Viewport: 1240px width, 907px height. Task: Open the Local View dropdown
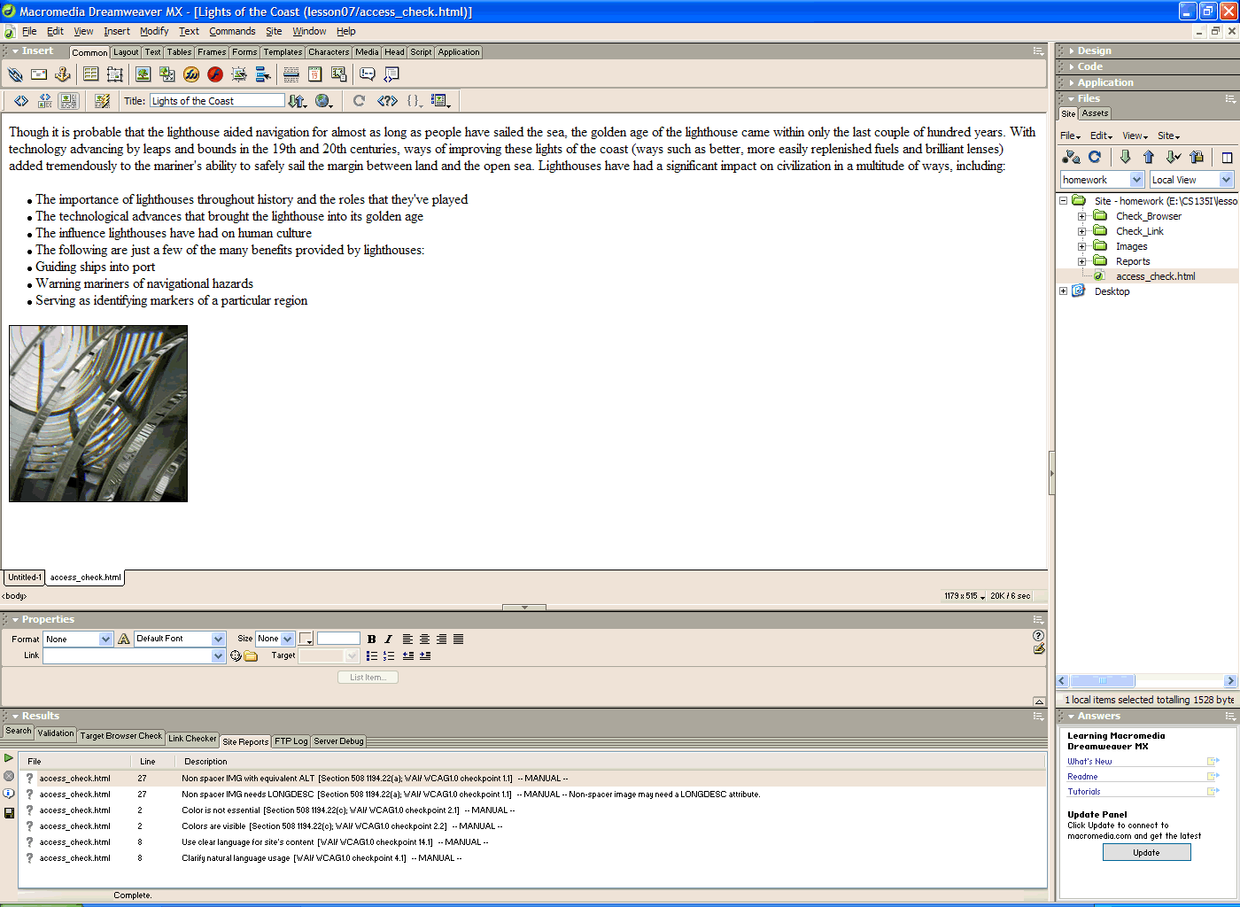click(x=1227, y=180)
